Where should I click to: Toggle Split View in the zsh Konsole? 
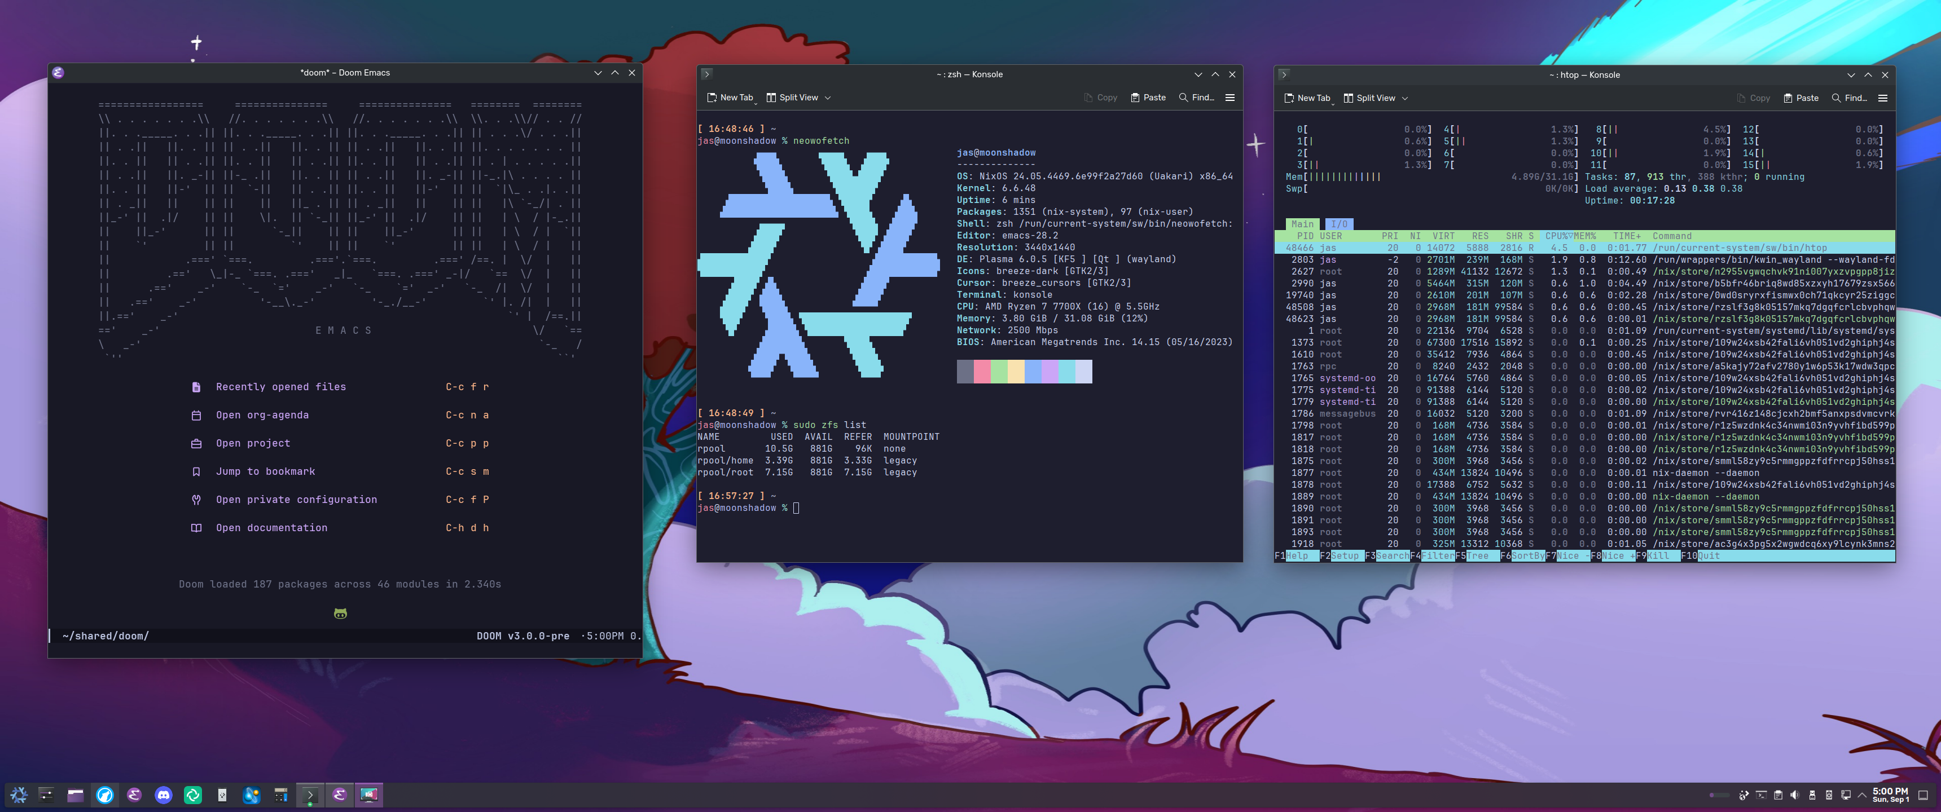click(x=792, y=98)
